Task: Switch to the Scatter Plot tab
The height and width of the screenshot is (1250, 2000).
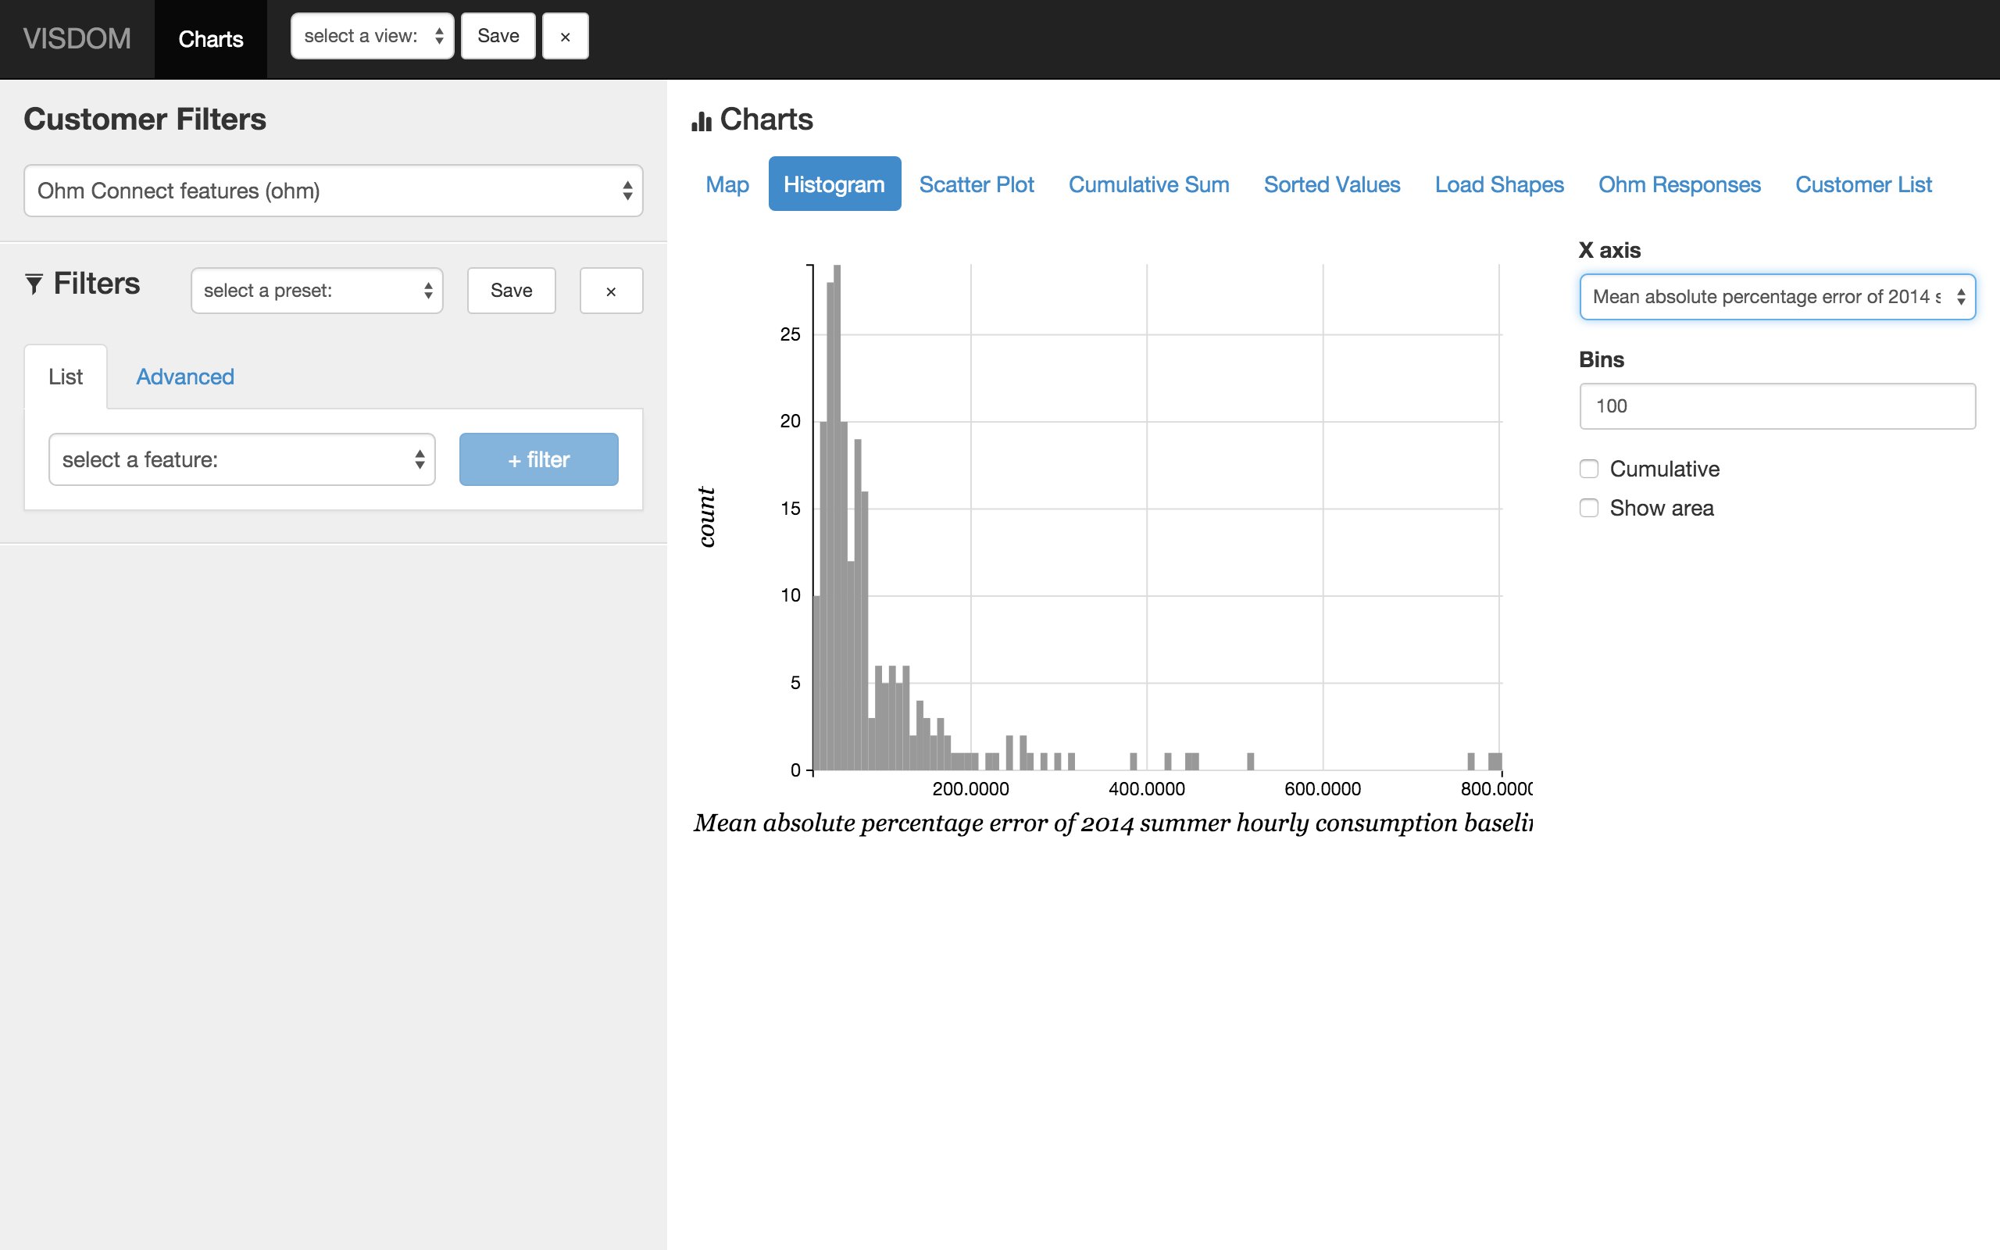Action: pos(976,184)
